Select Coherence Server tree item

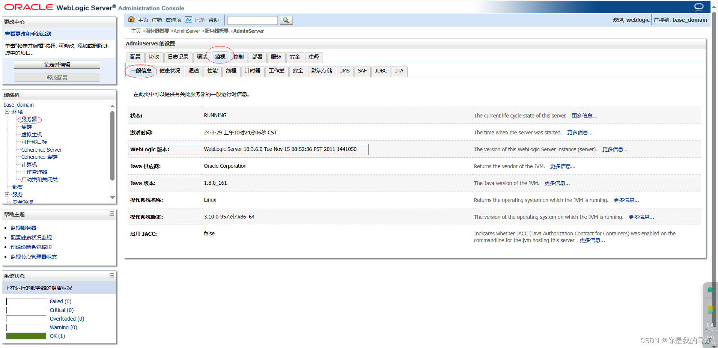click(41, 150)
